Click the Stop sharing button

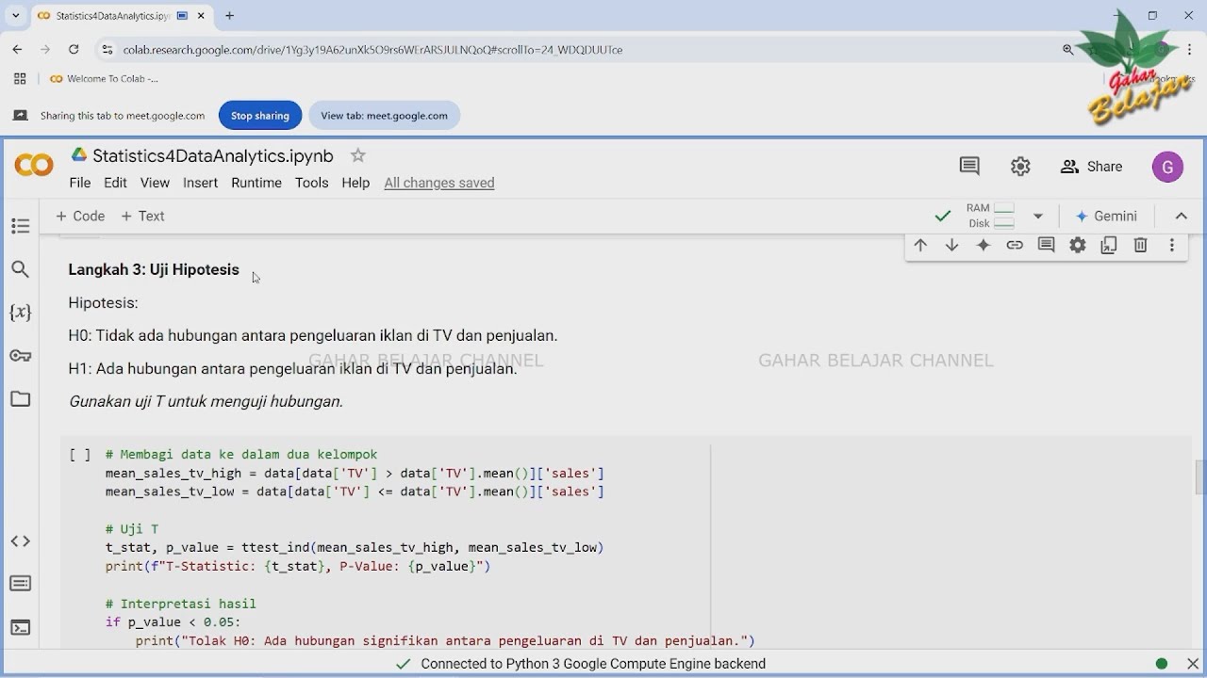(260, 115)
